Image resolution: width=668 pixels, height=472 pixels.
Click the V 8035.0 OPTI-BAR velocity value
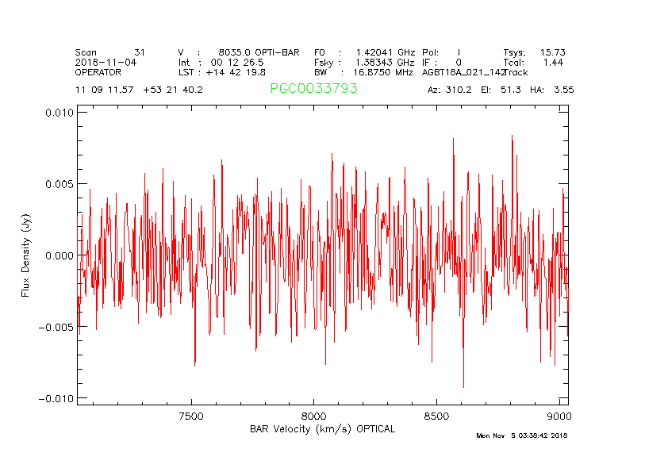click(239, 52)
